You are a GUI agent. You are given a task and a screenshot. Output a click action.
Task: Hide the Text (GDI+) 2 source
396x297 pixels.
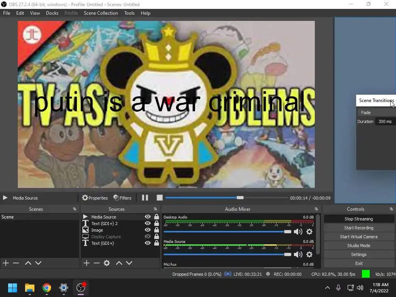(148, 223)
